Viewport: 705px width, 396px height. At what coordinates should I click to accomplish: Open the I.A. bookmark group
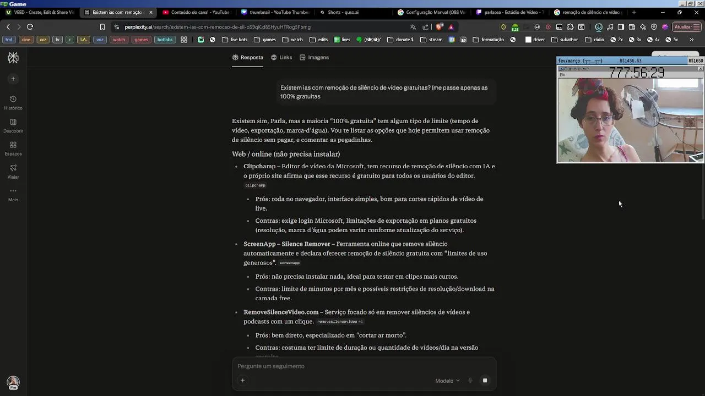tap(83, 40)
